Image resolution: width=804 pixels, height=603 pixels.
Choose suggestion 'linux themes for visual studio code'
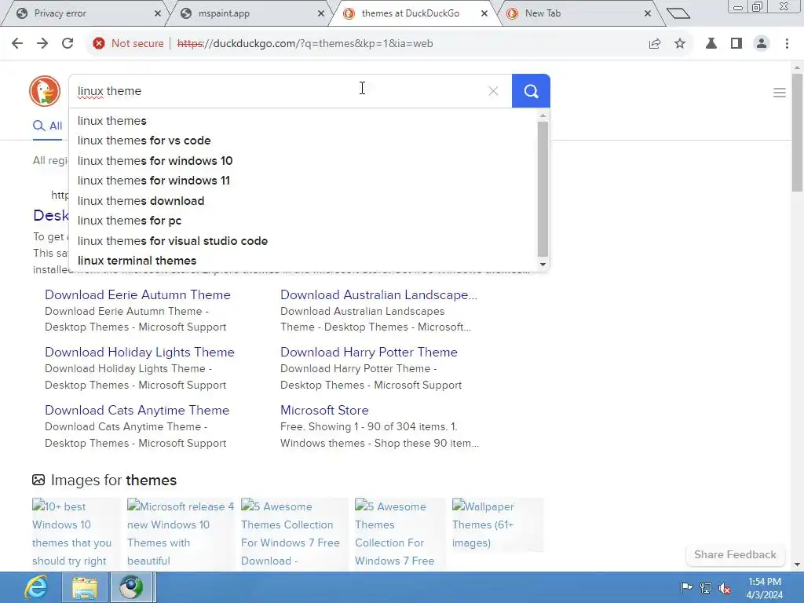[x=304, y=241]
